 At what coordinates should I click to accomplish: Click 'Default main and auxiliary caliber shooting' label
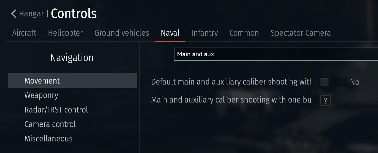[x=231, y=82]
